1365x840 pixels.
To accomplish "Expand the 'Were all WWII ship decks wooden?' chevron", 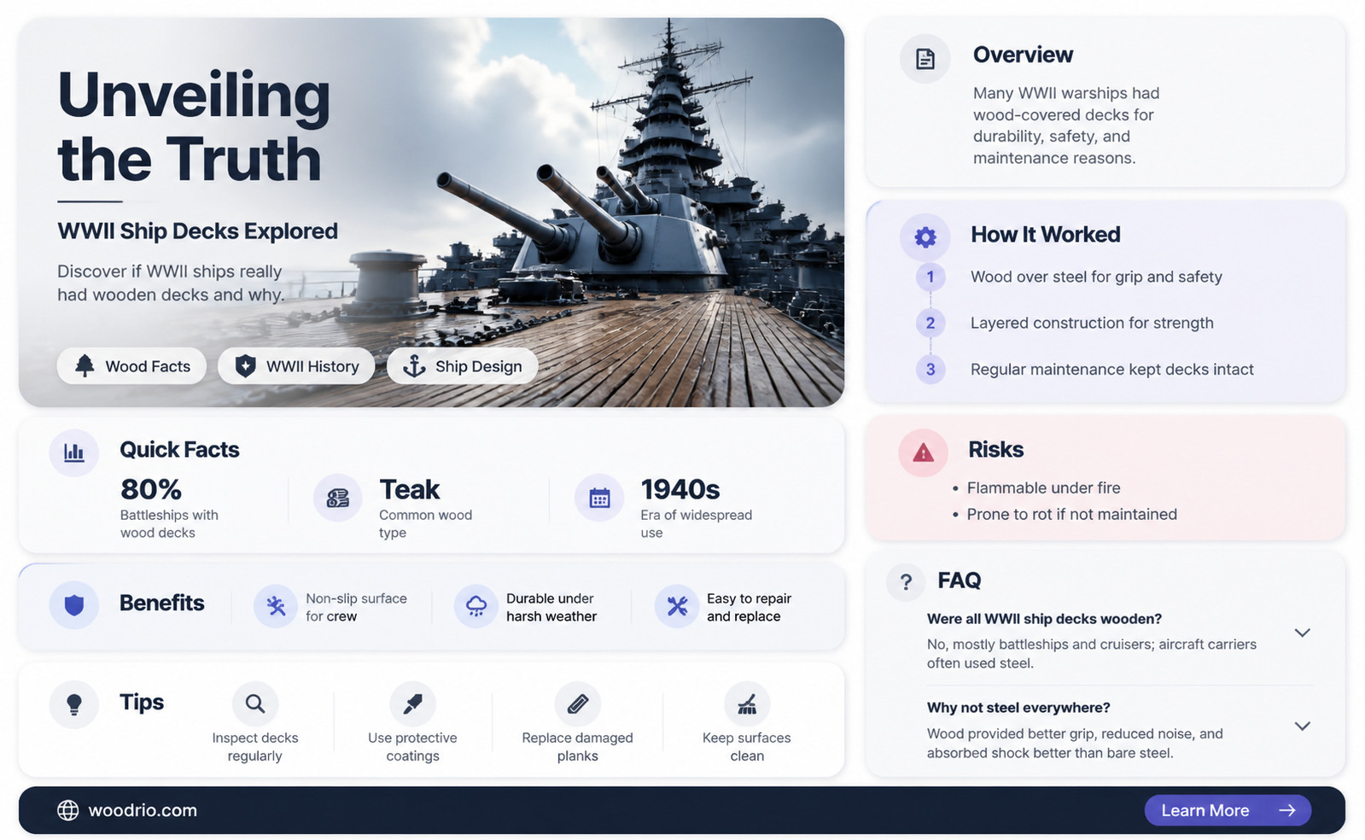I will point(1302,633).
